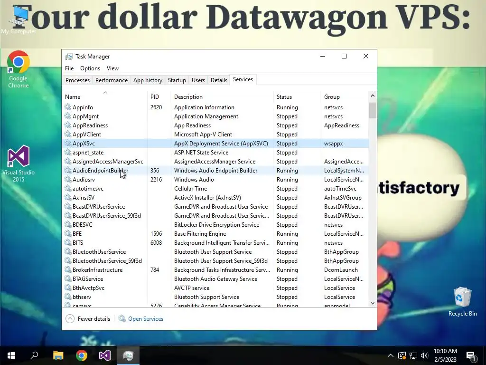
Task: Select the BthAvctpSvc service row
Action: click(216, 288)
